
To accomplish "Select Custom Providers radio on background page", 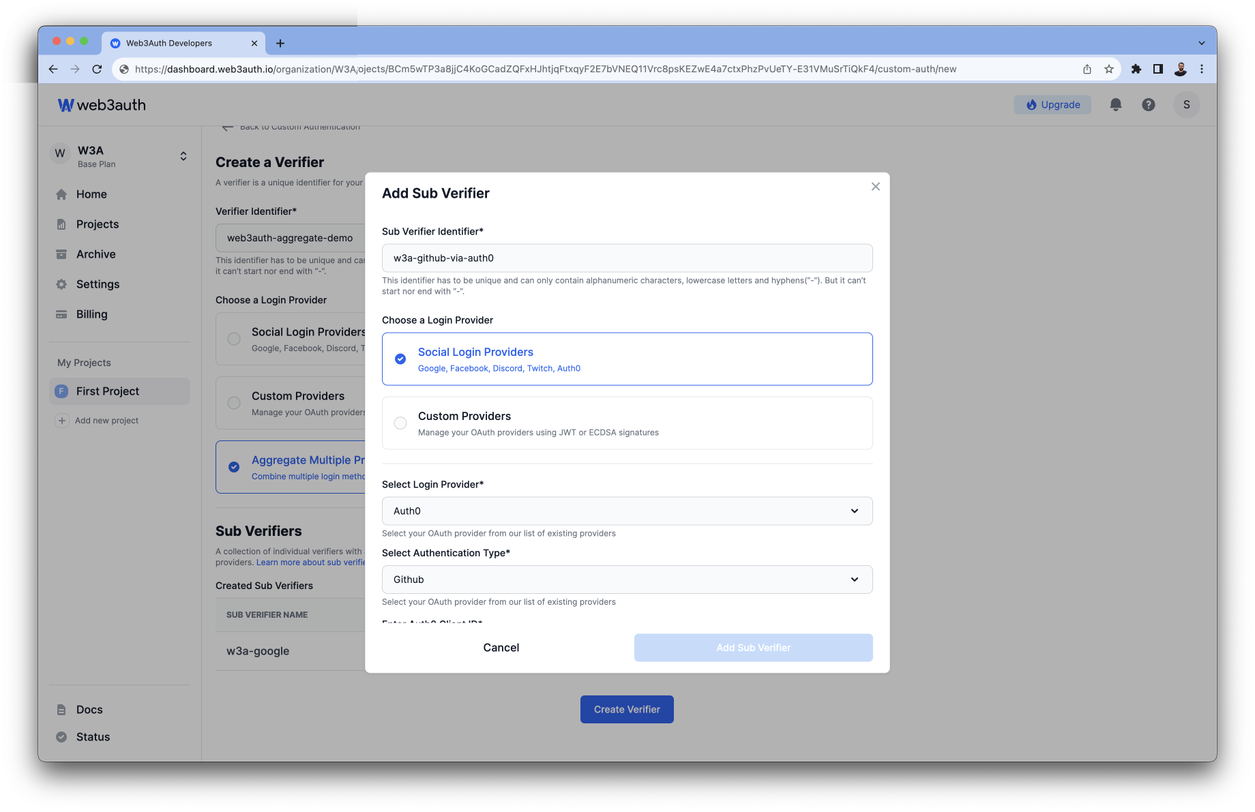I will pos(234,403).
